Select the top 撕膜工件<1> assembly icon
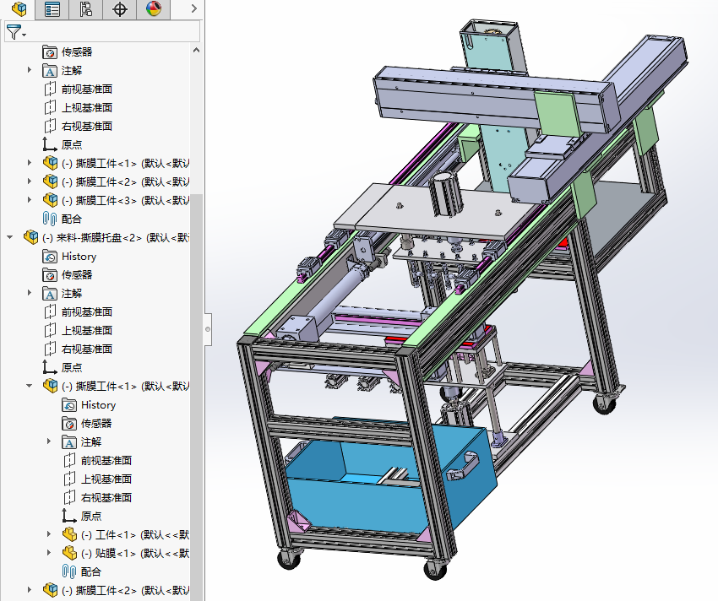The width and height of the screenshot is (718, 601). click(50, 163)
